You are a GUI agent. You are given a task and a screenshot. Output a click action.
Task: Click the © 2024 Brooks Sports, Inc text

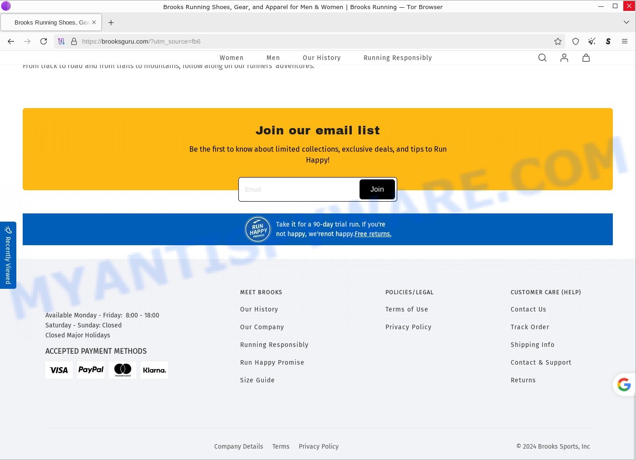[553, 446]
